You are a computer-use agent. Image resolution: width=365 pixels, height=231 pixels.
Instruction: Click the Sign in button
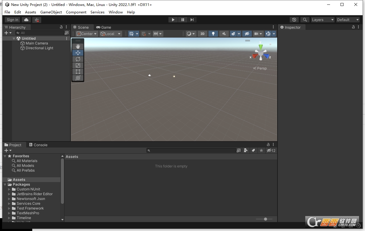tap(13, 20)
